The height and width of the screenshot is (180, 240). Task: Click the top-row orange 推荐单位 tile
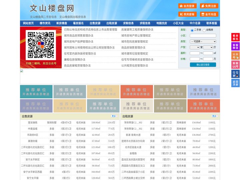137,92
